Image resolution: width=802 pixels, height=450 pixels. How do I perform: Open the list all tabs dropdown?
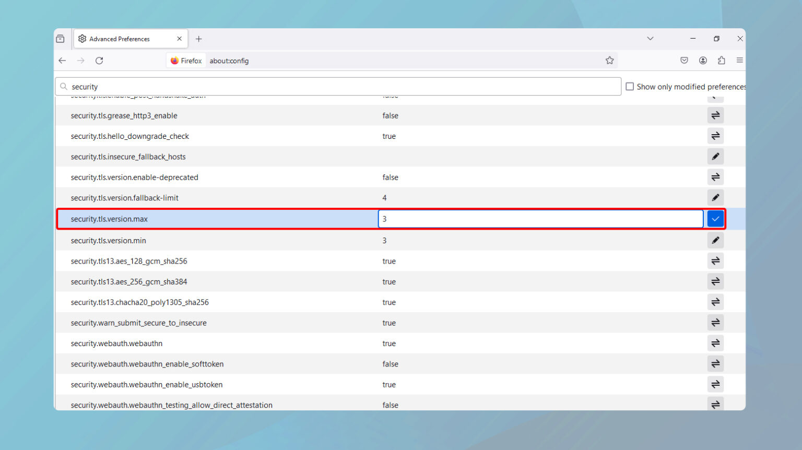coord(650,39)
